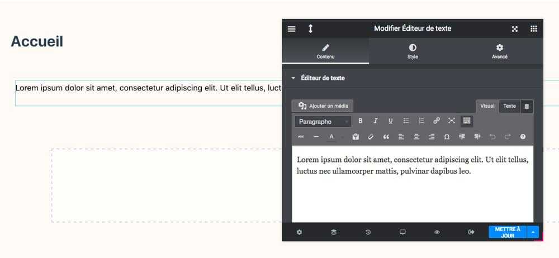
Task: Click the Ajouter un média button
Action: (x=323, y=106)
